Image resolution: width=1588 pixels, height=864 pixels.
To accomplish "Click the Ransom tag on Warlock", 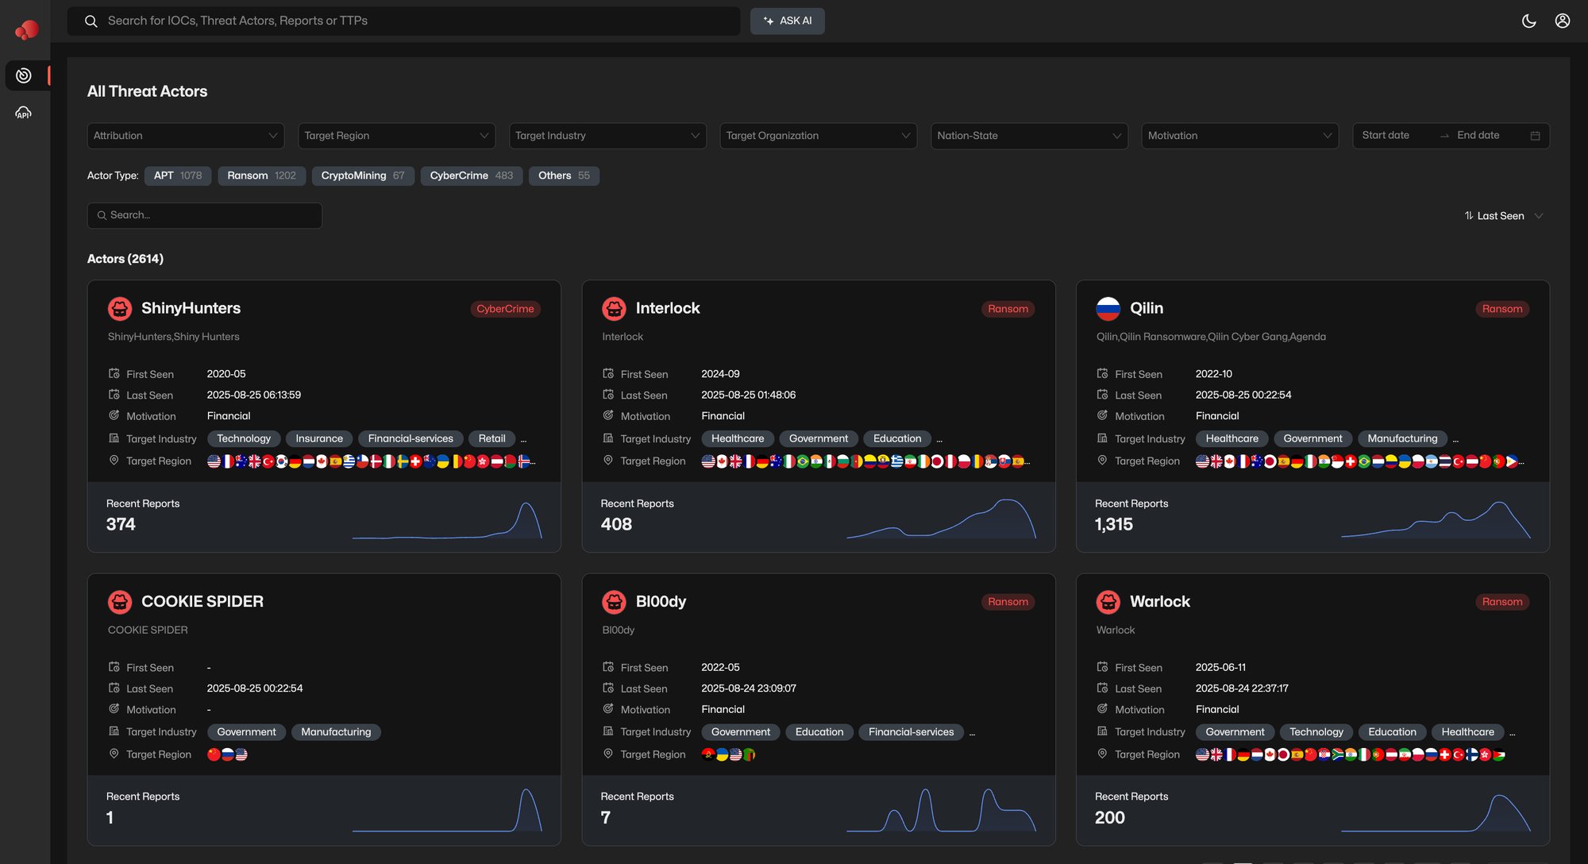I will [1502, 602].
